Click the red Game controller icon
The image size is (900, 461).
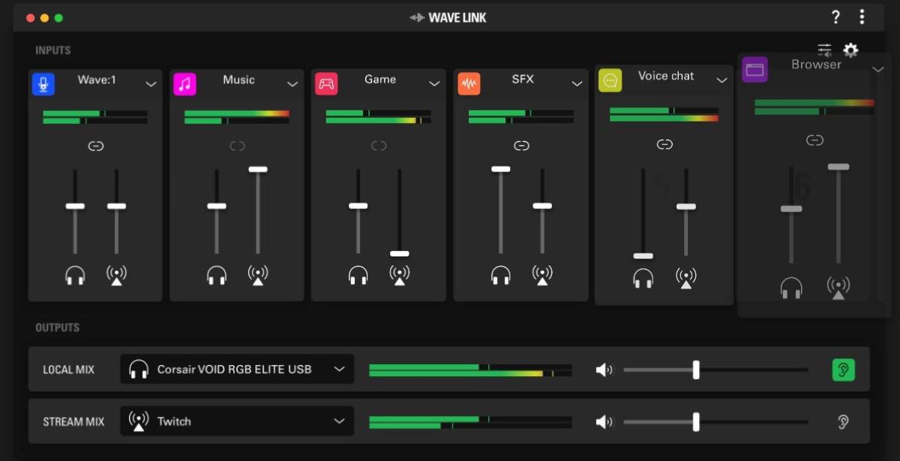[326, 84]
